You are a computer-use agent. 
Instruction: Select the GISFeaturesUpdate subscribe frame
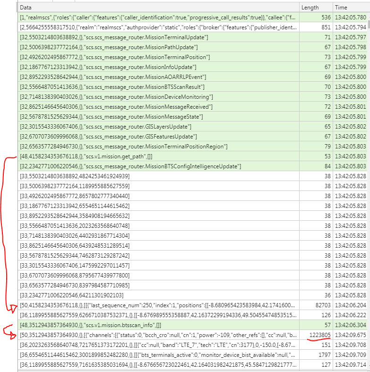tap(192, 137)
